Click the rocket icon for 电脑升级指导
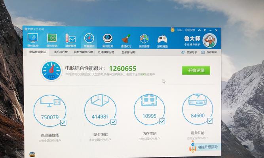 [193, 147]
